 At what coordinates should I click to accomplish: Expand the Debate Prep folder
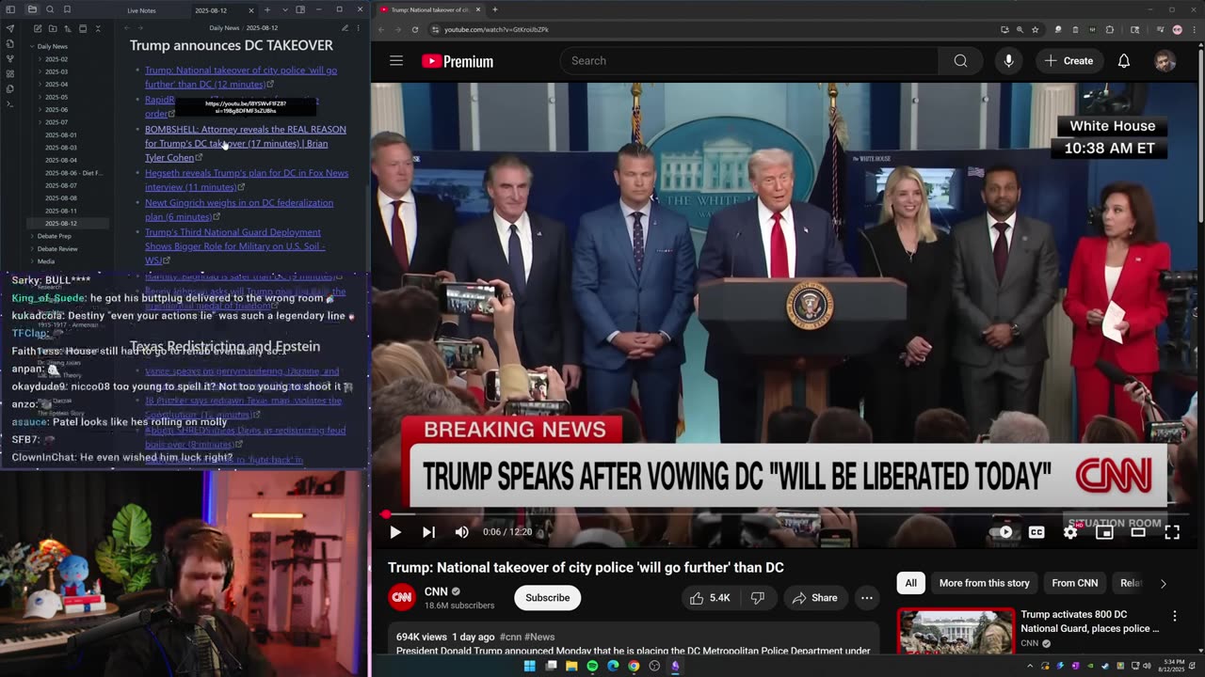[x=54, y=236]
